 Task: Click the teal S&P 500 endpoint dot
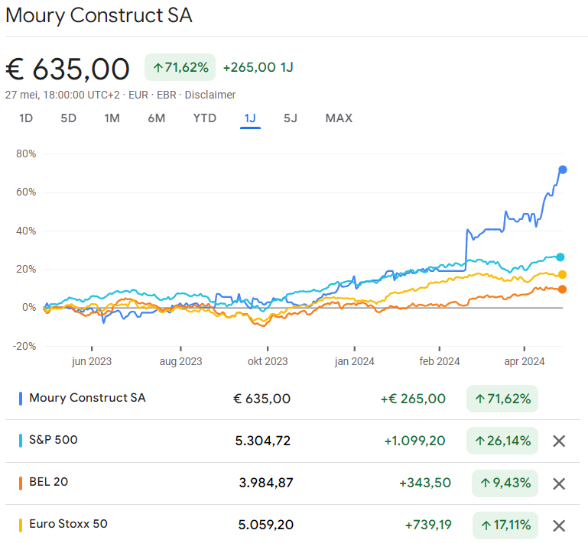click(x=560, y=257)
